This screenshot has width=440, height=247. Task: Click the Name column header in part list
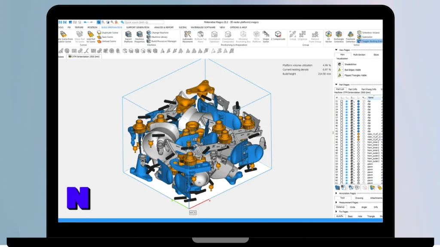374,97
